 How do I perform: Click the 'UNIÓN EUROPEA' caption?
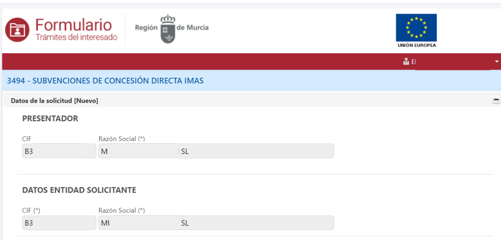pyautogui.click(x=416, y=45)
